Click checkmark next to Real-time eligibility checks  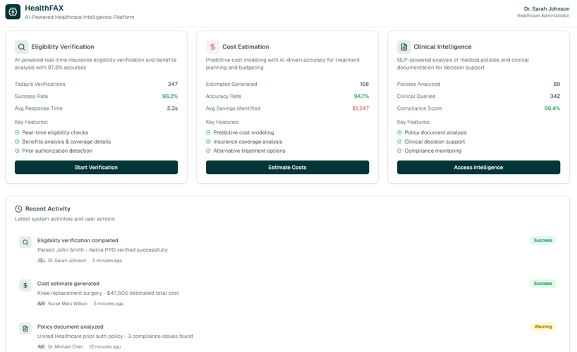tap(18, 132)
